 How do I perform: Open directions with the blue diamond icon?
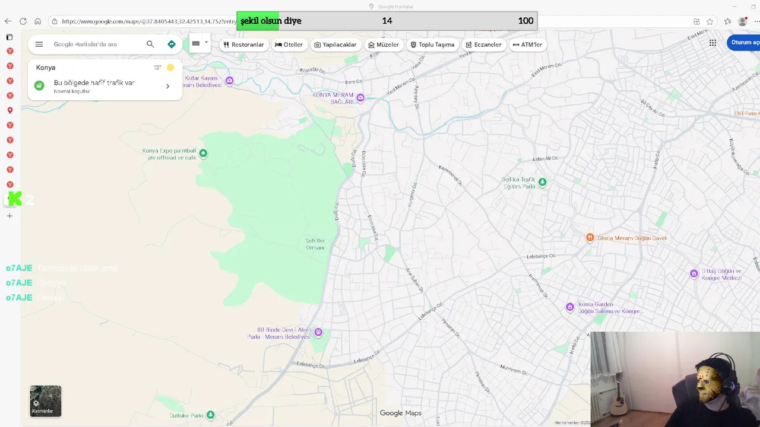click(x=172, y=44)
